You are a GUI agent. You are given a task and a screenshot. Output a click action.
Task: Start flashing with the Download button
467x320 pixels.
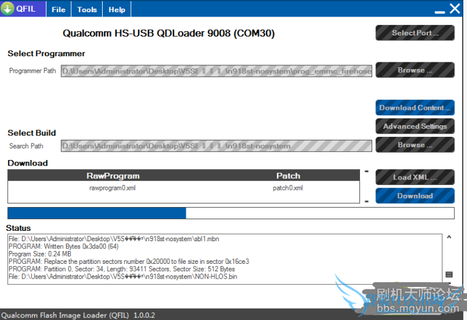(x=415, y=195)
